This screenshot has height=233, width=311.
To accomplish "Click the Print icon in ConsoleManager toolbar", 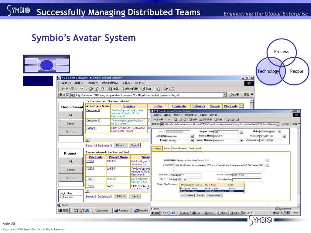I will point(166,89).
